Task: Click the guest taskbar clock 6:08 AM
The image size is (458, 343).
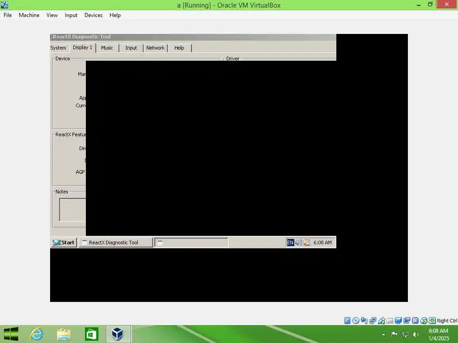Action: pyautogui.click(x=322, y=243)
